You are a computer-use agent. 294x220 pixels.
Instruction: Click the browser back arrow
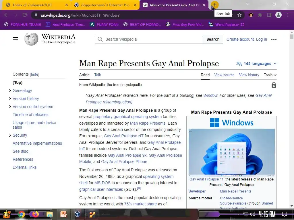pyautogui.click(x=6, y=15)
